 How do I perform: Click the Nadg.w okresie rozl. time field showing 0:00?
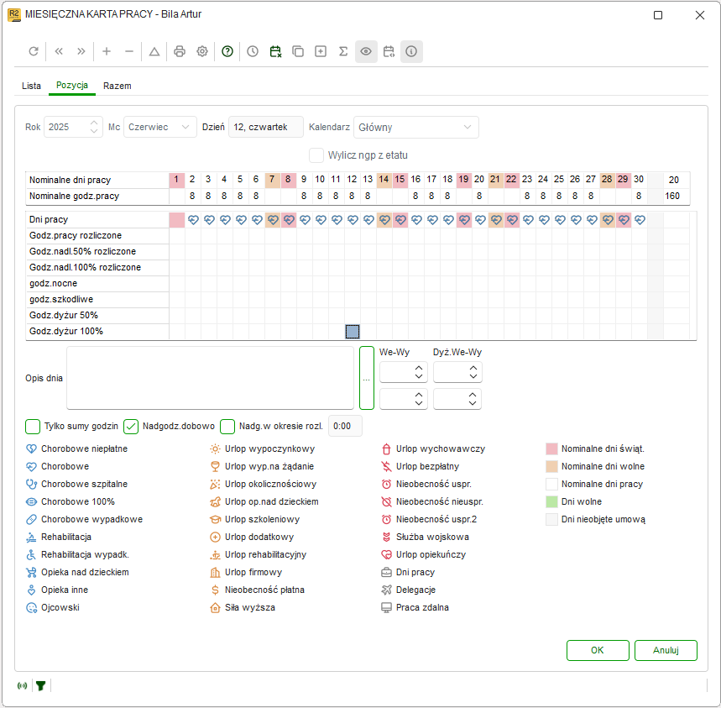345,427
